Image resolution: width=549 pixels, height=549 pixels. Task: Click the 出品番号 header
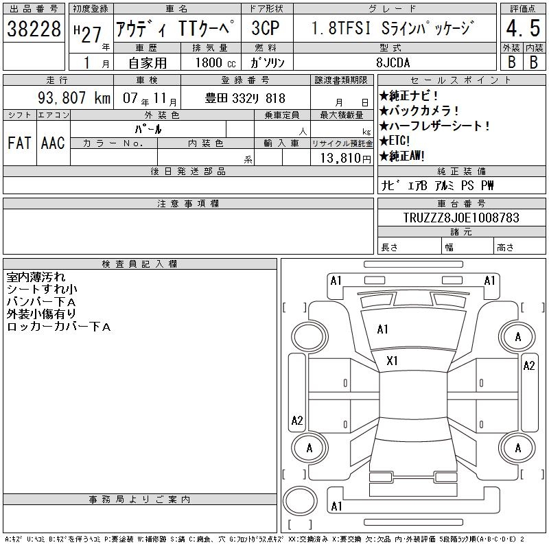pyautogui.click(x=34, y=9)
